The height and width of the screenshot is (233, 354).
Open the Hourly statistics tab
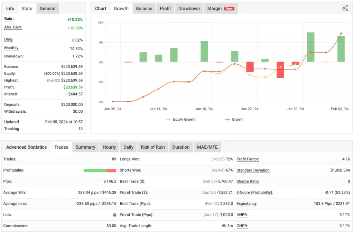[109, 147]
